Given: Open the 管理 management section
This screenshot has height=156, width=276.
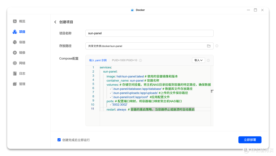Looking at the screenshot, I should tap(19, 84).
